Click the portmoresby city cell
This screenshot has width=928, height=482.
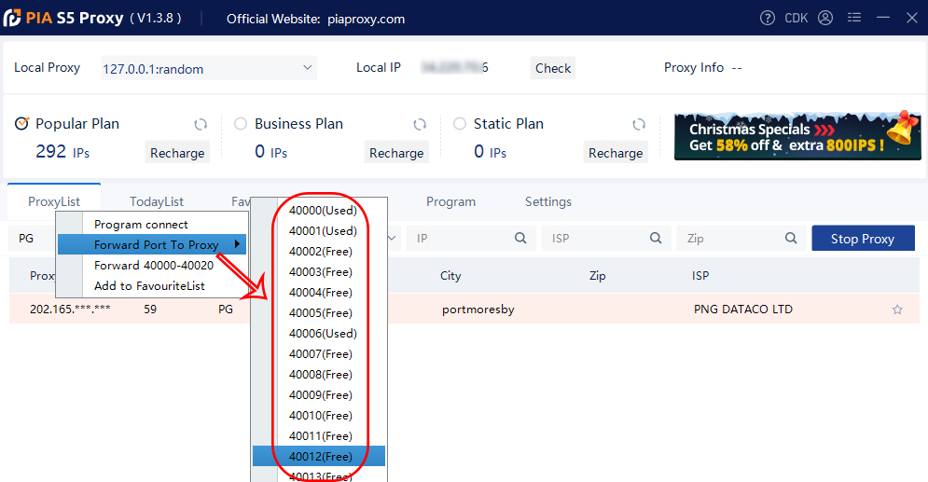[478, 310]
